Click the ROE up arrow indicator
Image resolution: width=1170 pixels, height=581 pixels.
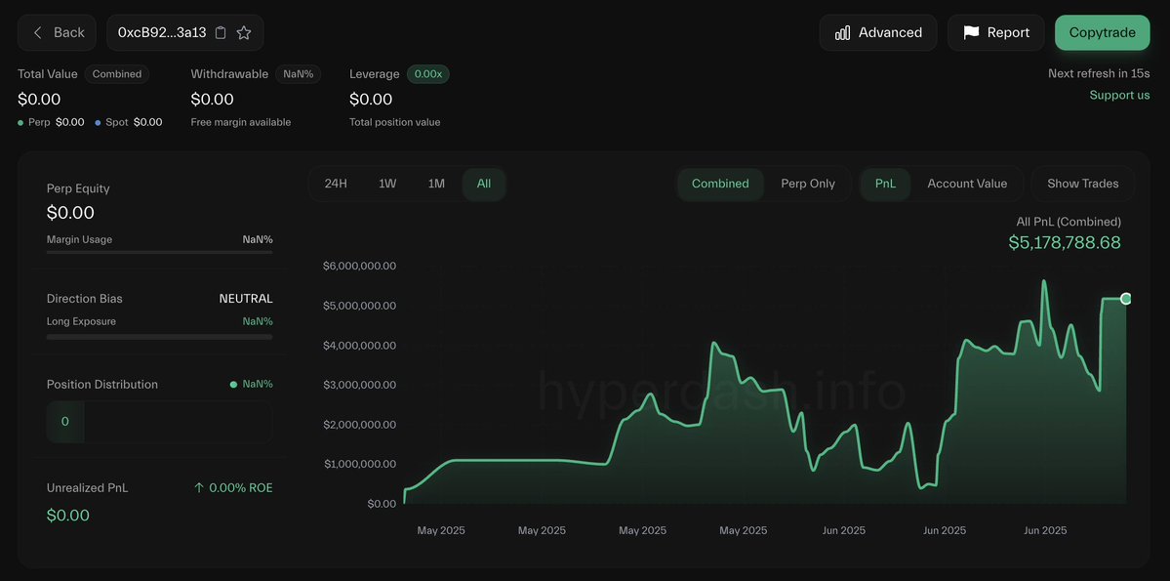point(198,487)
